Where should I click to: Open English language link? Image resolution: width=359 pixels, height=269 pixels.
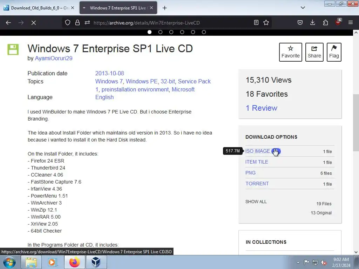pos(104,97)
